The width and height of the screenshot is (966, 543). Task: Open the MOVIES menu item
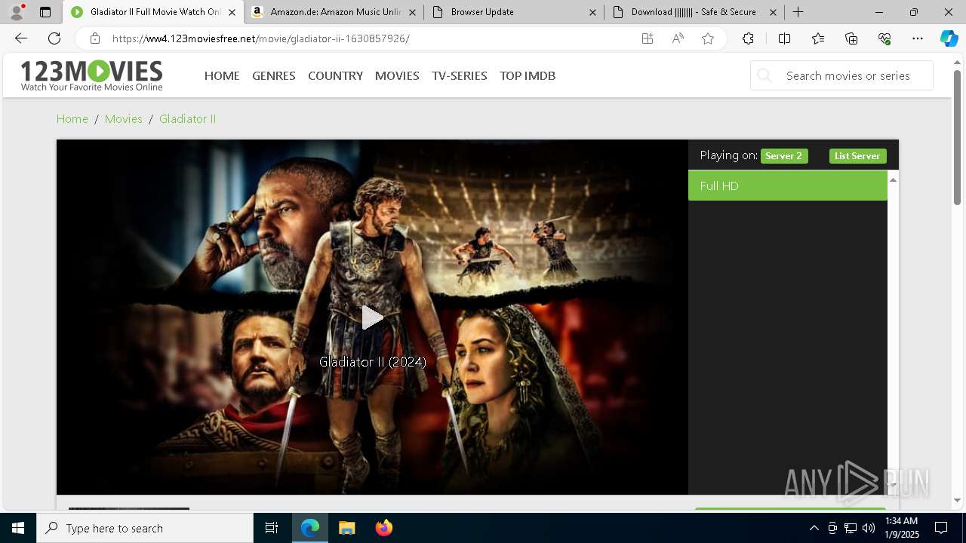[x=397, y=75]
